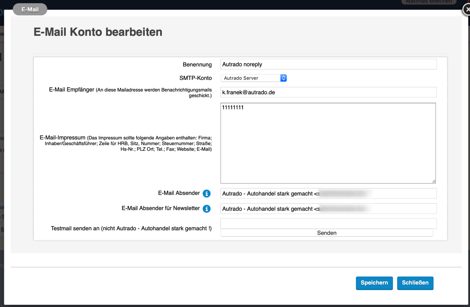Focus the Benennung text field

[328, 64]
